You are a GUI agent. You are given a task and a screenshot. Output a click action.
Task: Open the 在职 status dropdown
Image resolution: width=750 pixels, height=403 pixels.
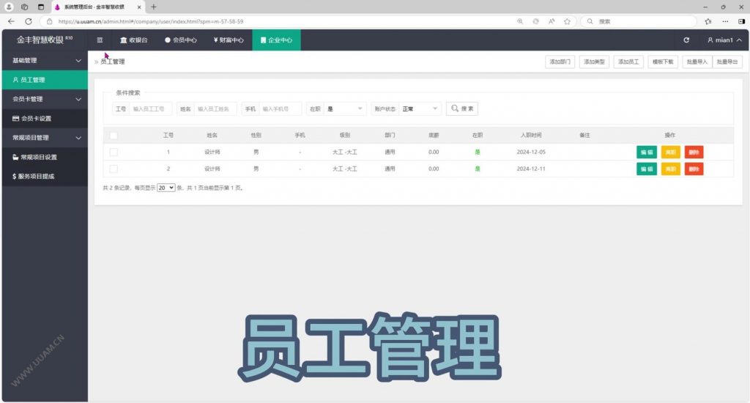pos(345,108)
